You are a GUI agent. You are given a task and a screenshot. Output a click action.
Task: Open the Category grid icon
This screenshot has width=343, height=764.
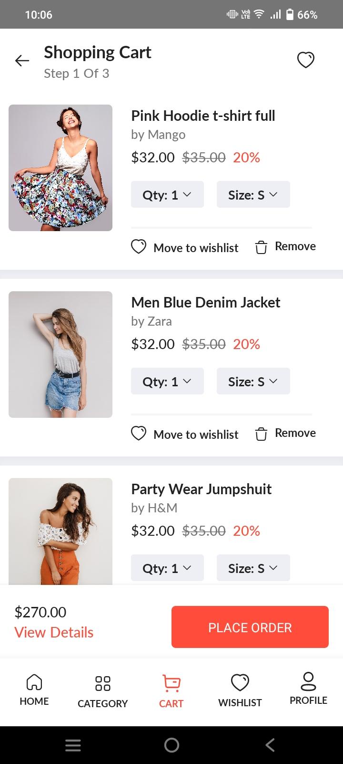tap(103, 683)
